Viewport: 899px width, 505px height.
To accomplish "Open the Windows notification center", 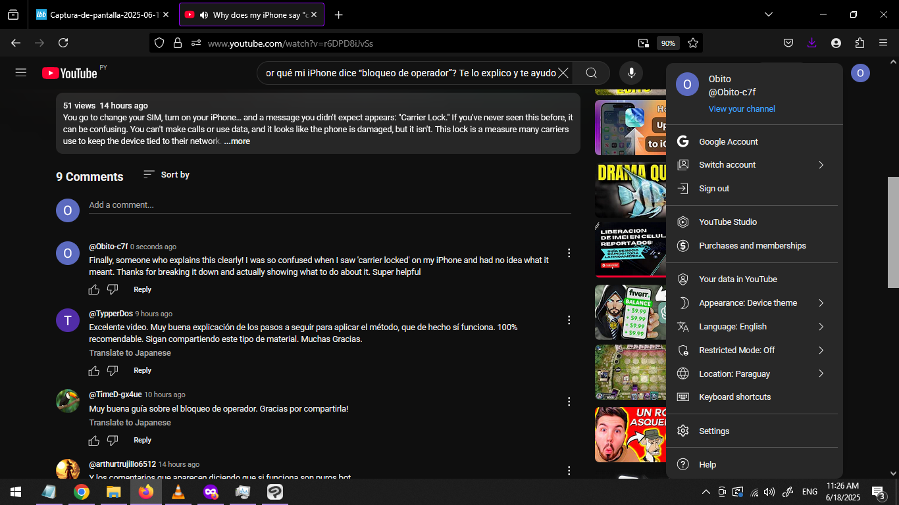I will pyautogui.click(x=878, y=492).
